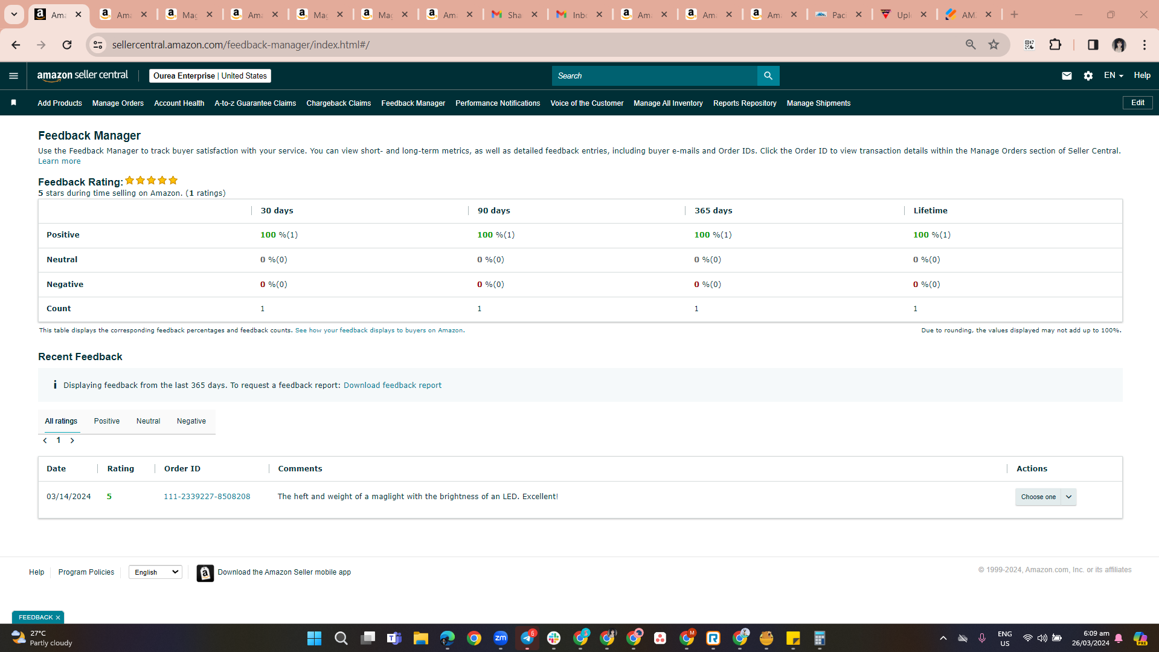Click the Learn more link
The height and width of the screenshot is (652, 1159).
point(59,161)
